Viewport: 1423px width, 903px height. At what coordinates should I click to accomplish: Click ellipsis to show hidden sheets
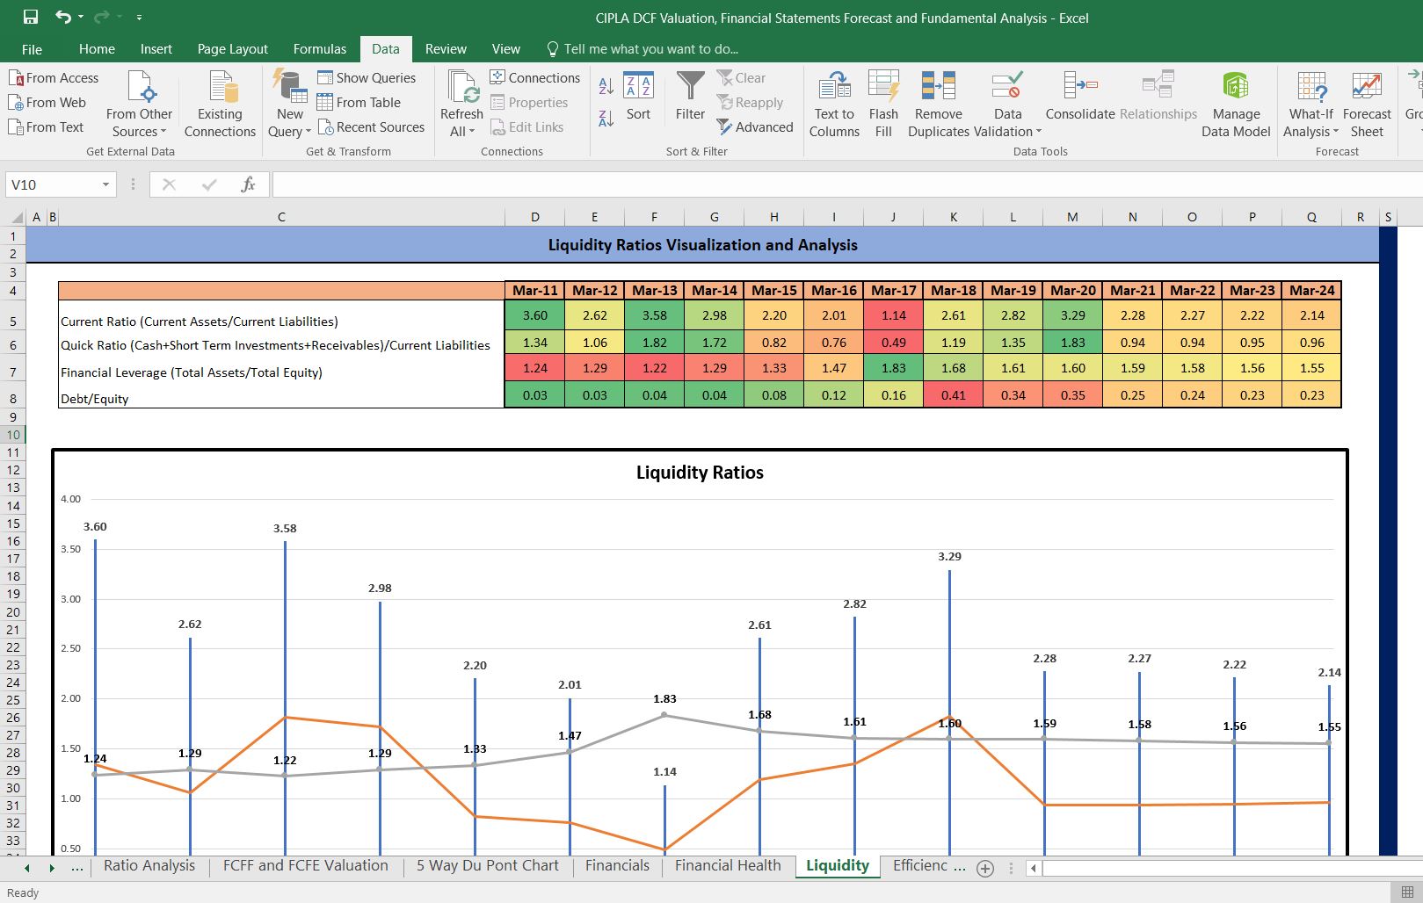[x=77, y=868]
